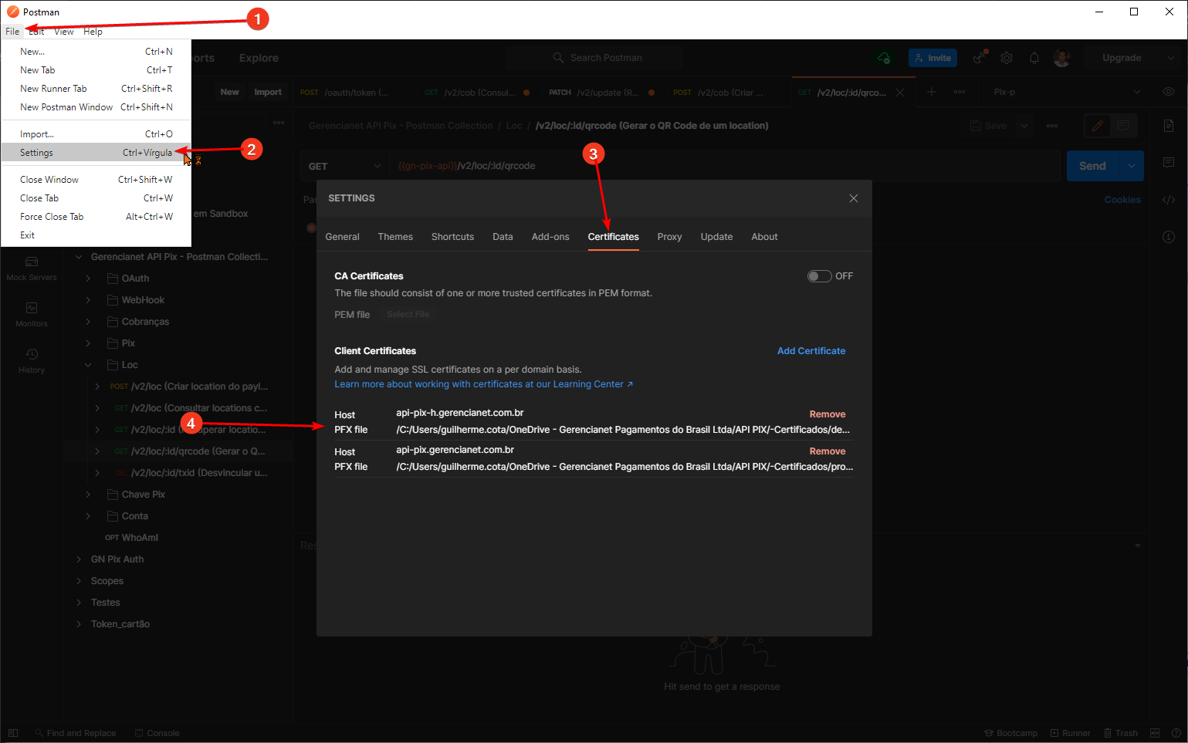Click Settings in File menu

96,153
